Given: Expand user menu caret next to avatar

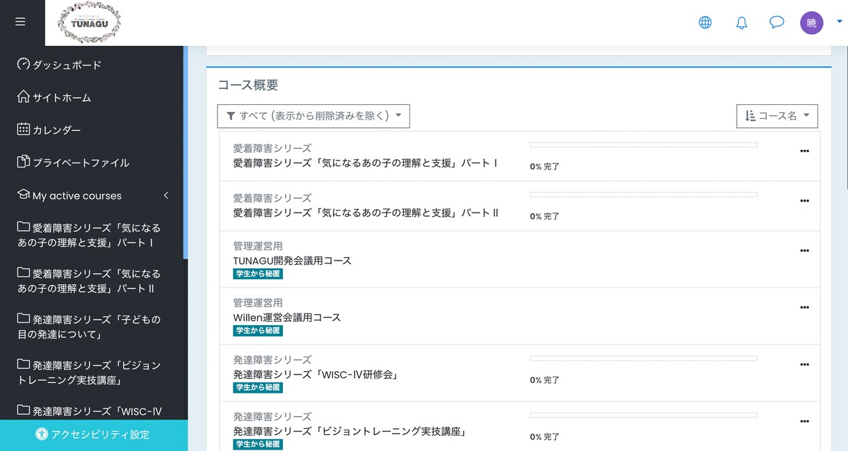Looking at the screenshot, I should tap(839, 22).
